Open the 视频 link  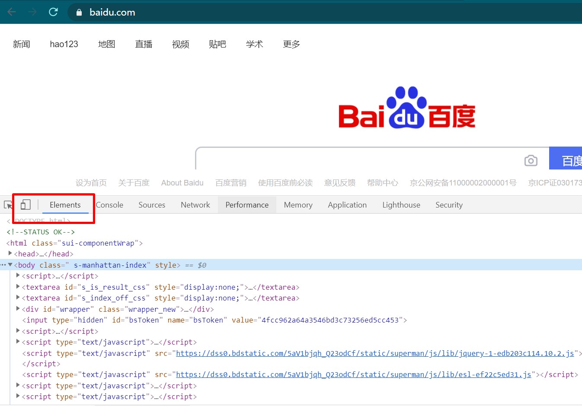(x=180, y=44)
